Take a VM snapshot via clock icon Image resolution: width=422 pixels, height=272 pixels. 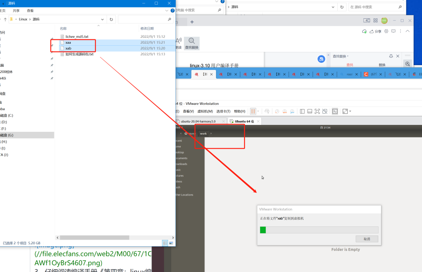tap(277, 111)
